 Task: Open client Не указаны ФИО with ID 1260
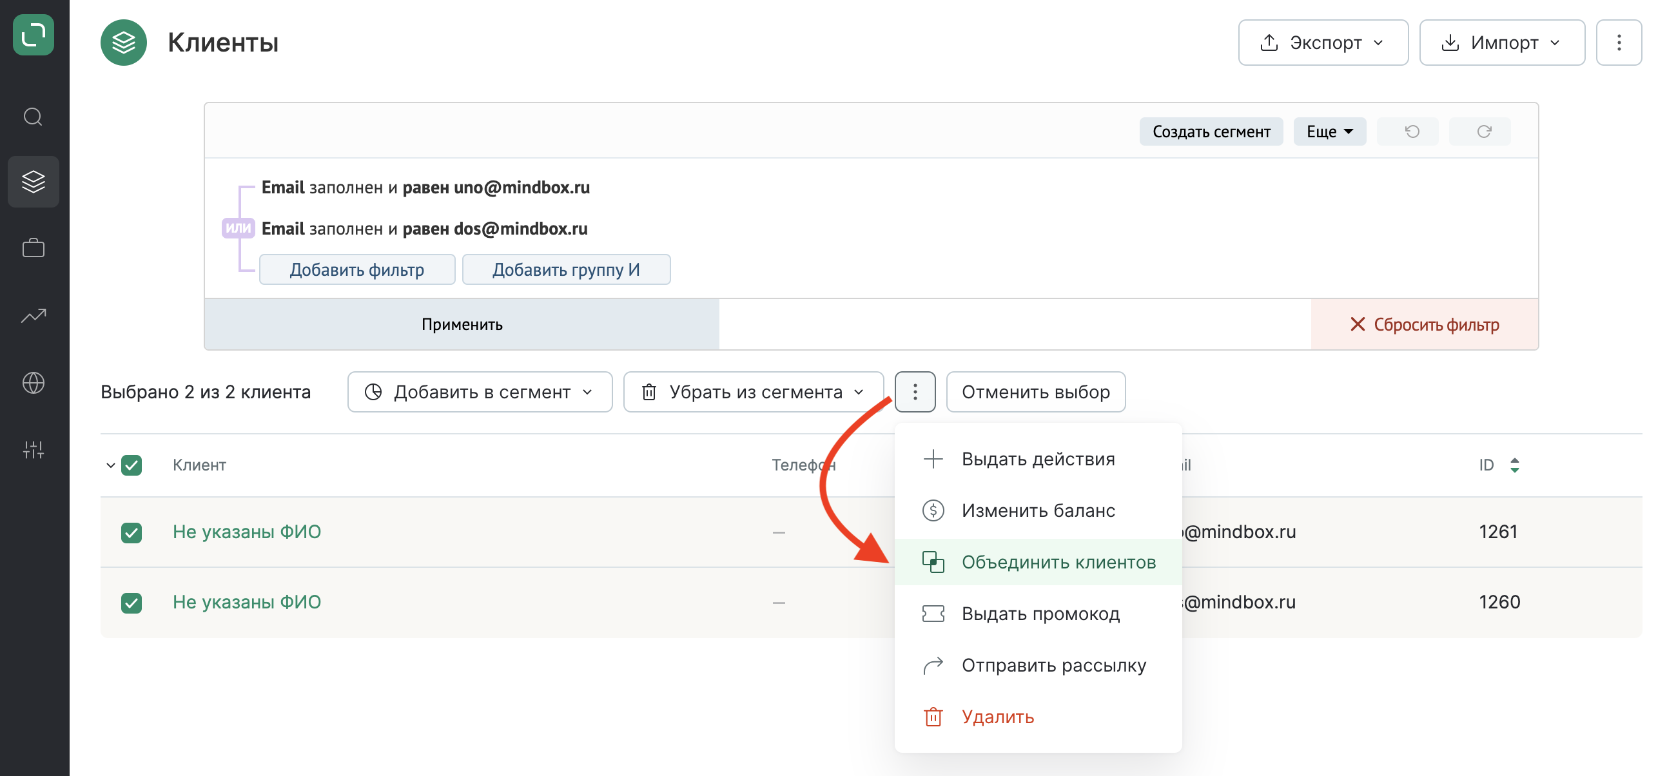click(x=246, y=603)
